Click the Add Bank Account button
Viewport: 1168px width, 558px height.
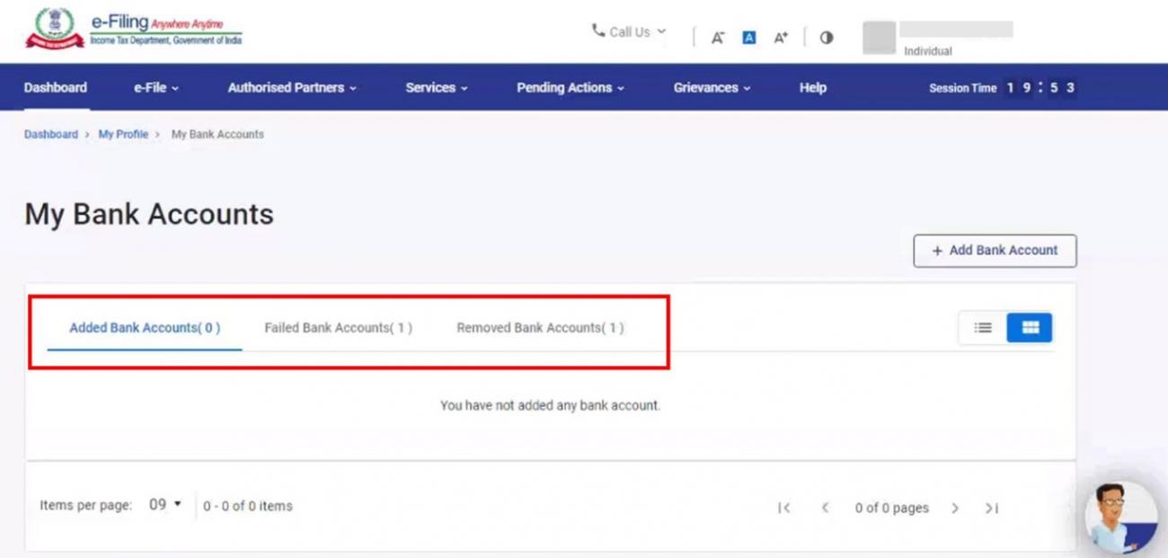coord(995,251)
